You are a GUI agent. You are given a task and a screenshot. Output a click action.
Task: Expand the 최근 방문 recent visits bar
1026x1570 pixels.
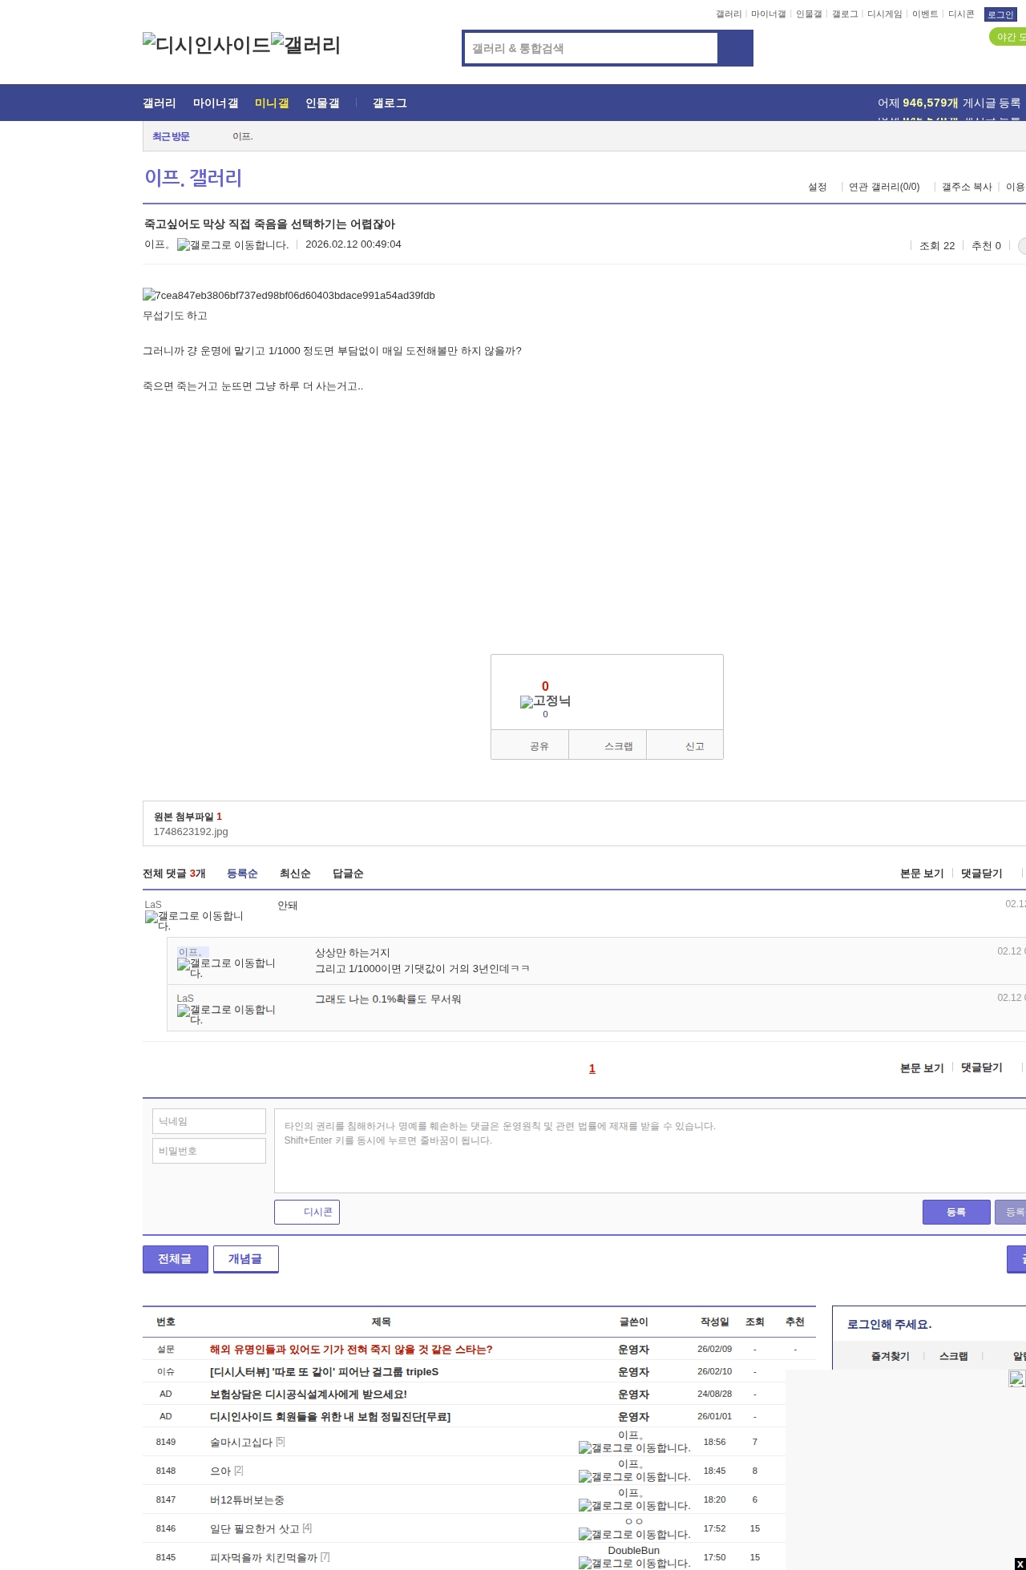coord(171,136)
